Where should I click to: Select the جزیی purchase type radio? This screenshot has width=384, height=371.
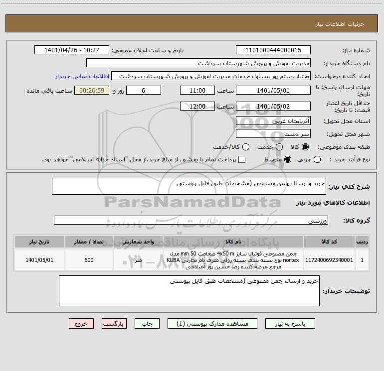click(317, 159)
